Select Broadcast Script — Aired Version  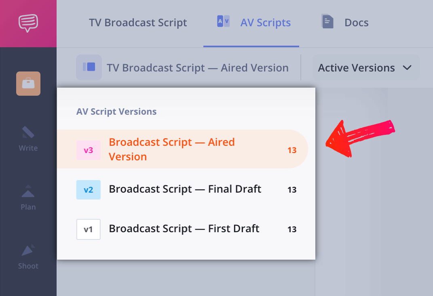[182, 149]
